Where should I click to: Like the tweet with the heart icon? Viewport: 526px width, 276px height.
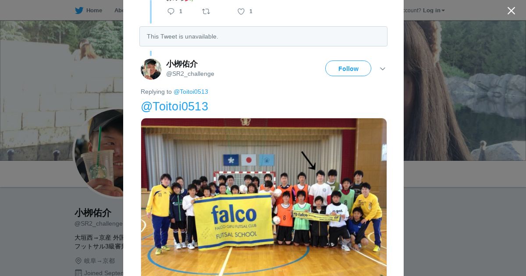241,11
